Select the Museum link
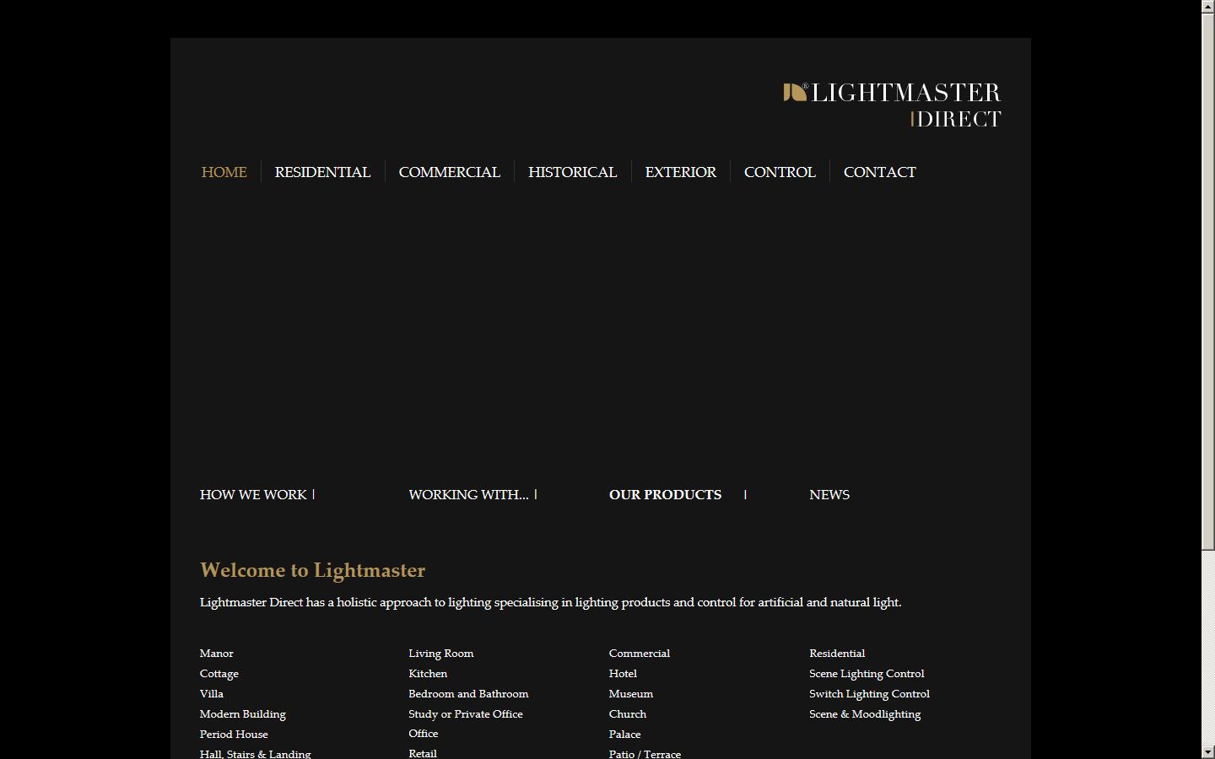 [630, 693]
